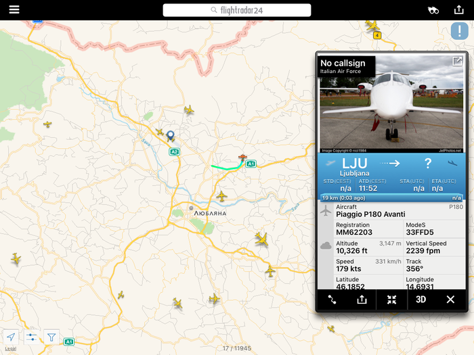The height and width of the screenshot is (355, 474).
Task: Expand the aircraft photo to fullscreen
Action: (x=457, y=62)
